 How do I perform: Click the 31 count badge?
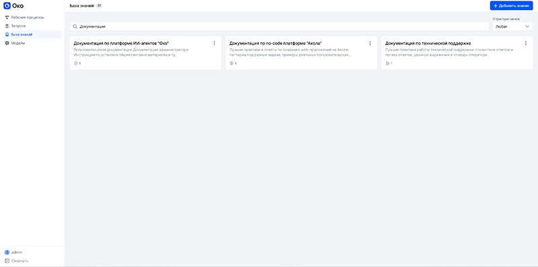99,6
